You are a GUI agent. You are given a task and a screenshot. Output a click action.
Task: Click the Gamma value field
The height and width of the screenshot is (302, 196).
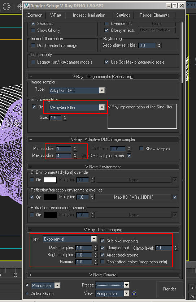(x=84, y=262)
